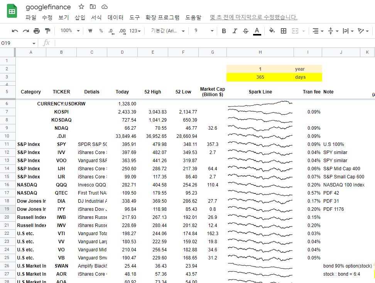Click the Tran fee header cell
This screenshot has height=283, width=375.
point(308,92)
